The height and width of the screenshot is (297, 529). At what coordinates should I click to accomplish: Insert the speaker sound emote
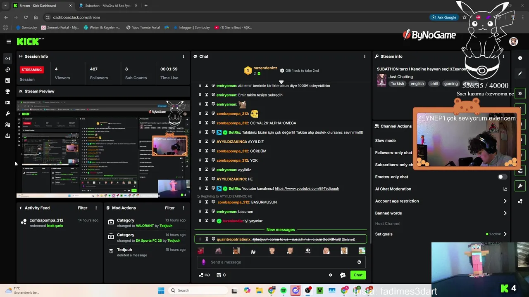coord(308,251)
